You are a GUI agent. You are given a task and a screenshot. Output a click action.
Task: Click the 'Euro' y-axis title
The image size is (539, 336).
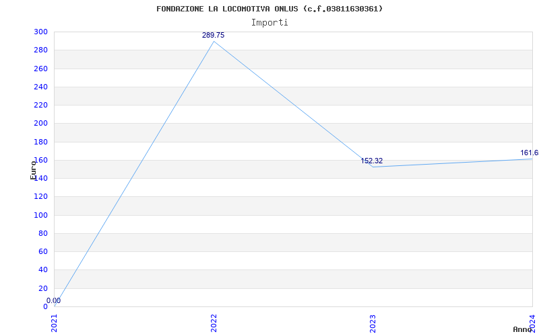coord(33,170)
